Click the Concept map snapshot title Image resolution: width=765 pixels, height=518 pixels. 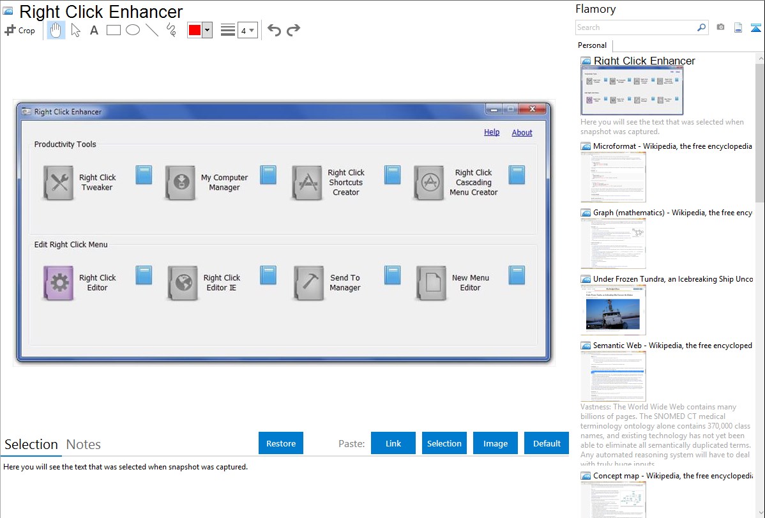(673, 475)
